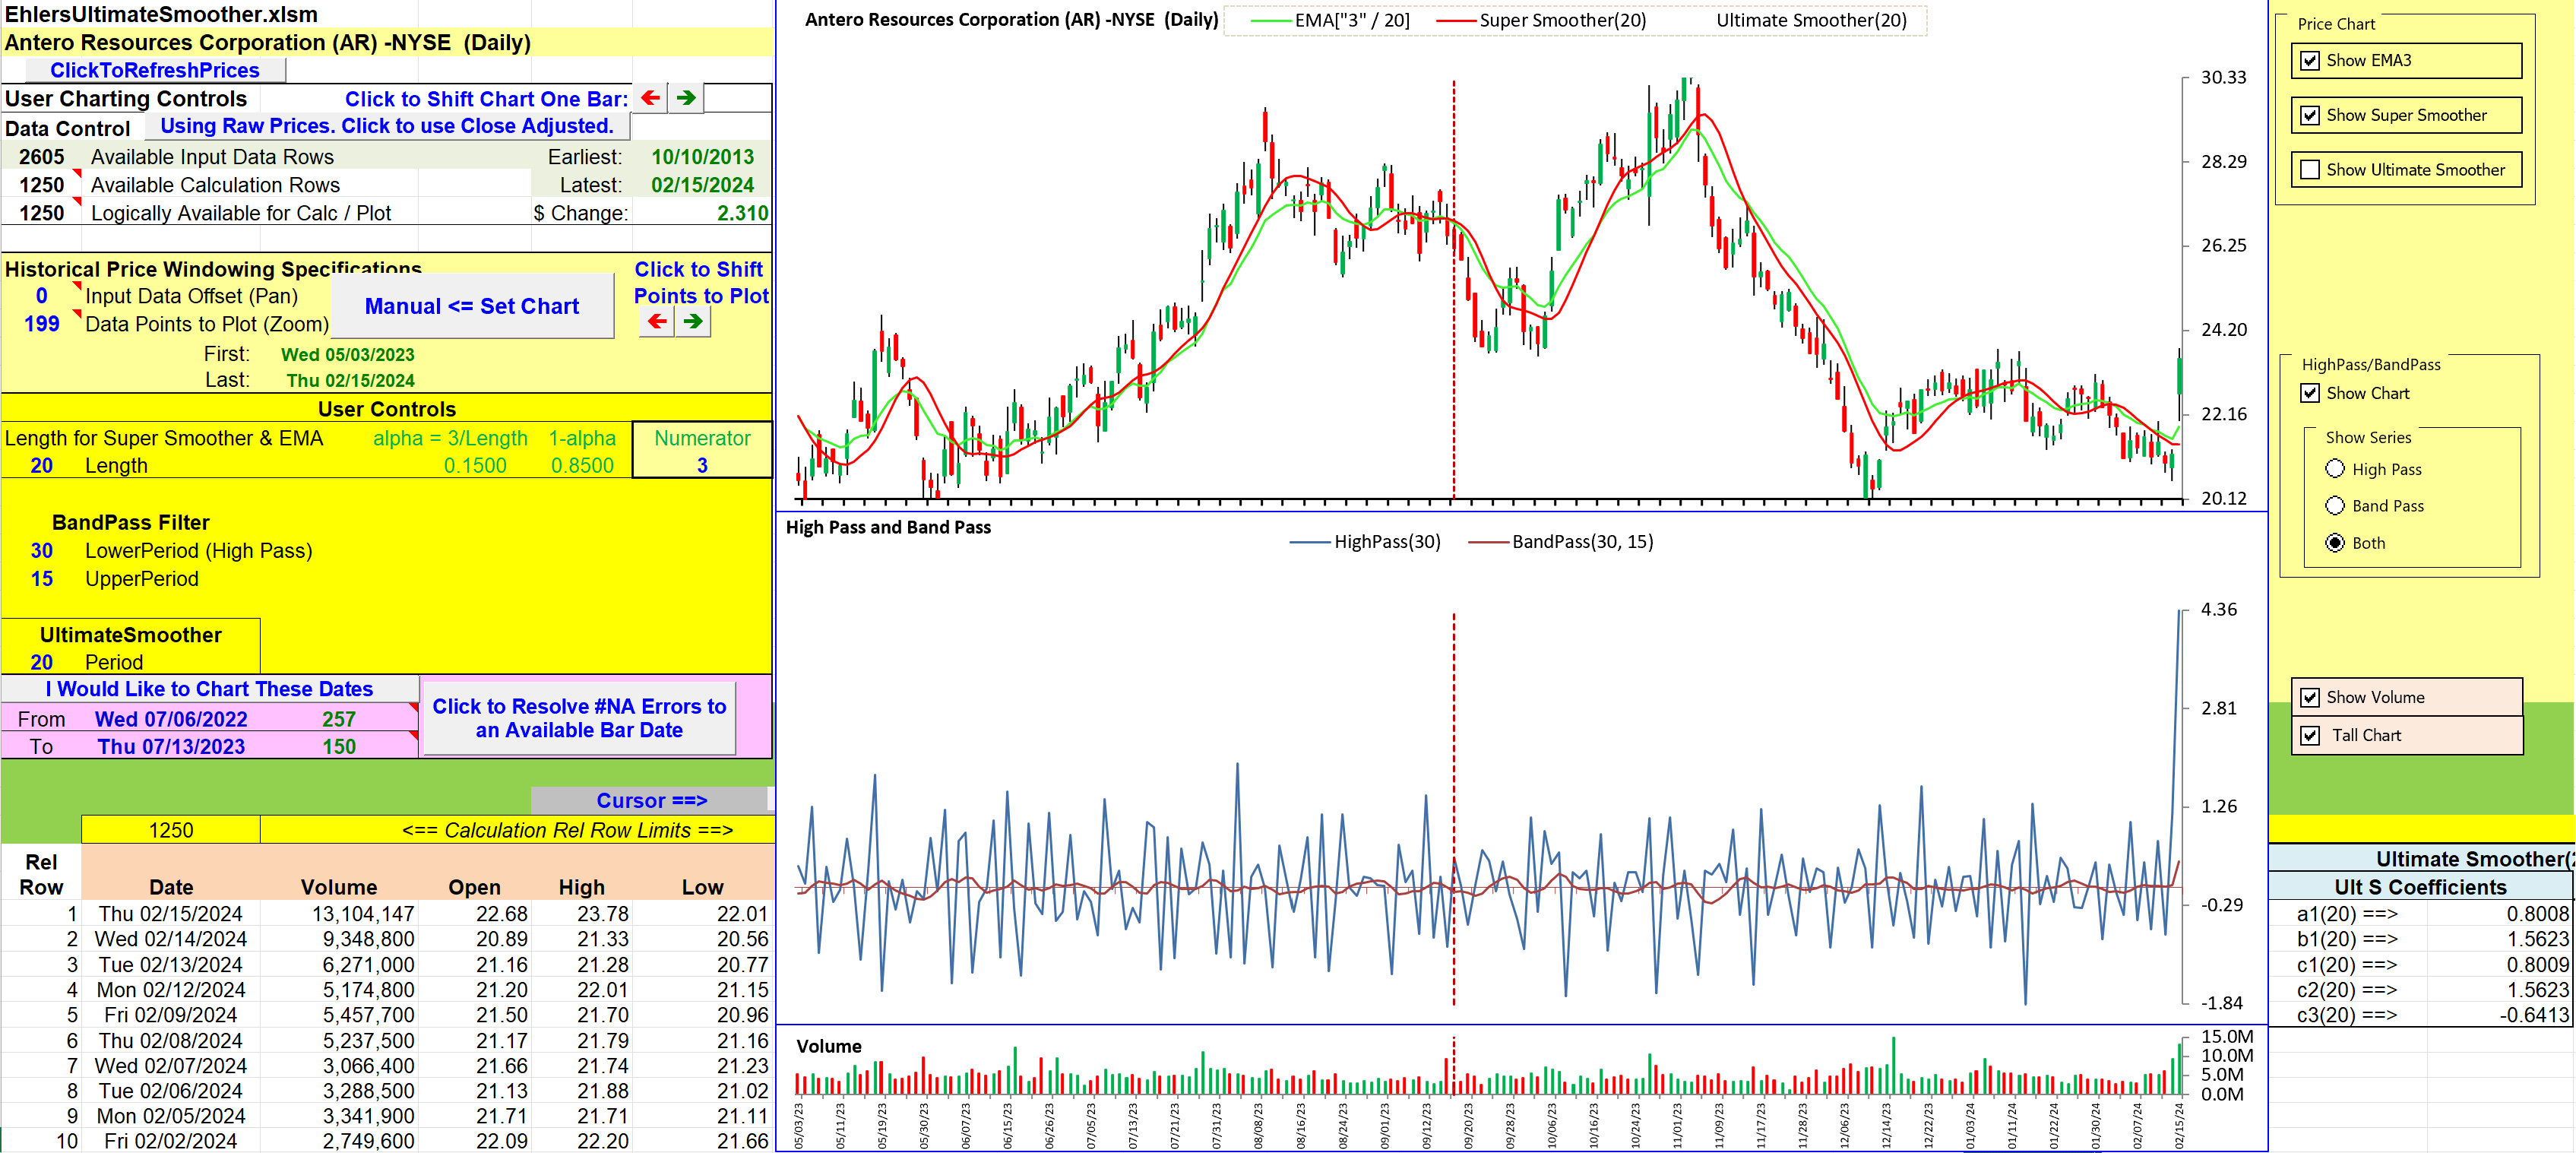Select Available Input Data Rows value 2605
The height and width of the screenshot is (1153, 2576).
(x=41, y=157)
